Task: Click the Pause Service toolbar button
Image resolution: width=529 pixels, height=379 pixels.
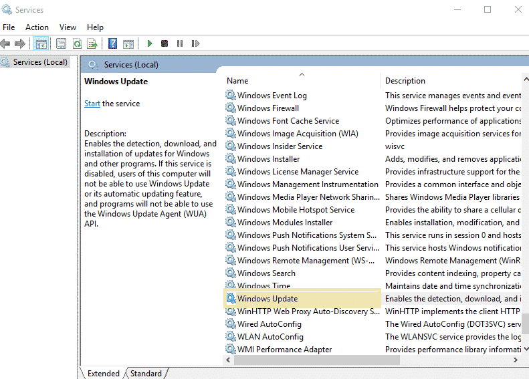Action: (x=180, y=43)
